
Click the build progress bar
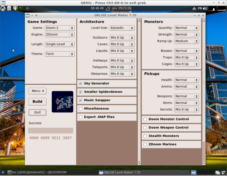click(51, 131)
